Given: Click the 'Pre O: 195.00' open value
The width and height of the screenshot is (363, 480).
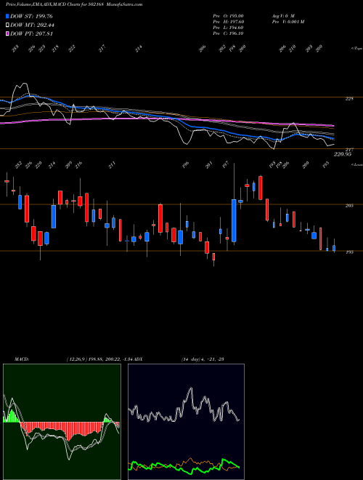Looking at the screenshot, I should click(x=228, y=16).
